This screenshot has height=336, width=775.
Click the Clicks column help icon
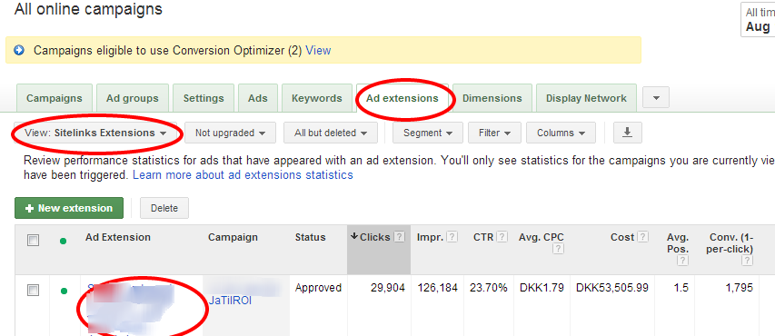400,237
